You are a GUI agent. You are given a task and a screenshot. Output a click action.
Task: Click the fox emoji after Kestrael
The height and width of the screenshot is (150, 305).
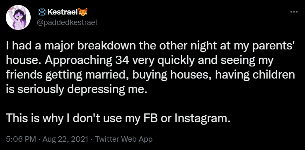(x=83, y=12)
